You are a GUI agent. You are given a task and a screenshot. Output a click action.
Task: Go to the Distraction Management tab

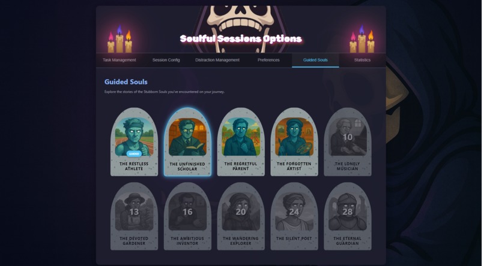coord(217,60)
